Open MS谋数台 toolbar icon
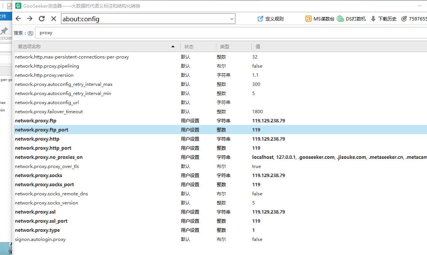427x255 pixels. click(x=308, y=19)
